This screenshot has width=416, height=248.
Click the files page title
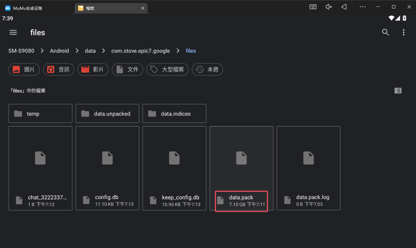[37, 32]
